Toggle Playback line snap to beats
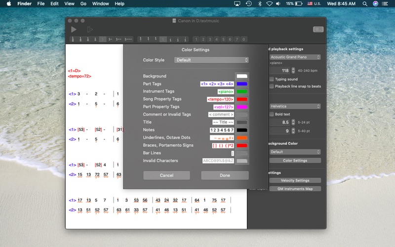This screenshot has height=247, width=395. (x=272, y=86)
